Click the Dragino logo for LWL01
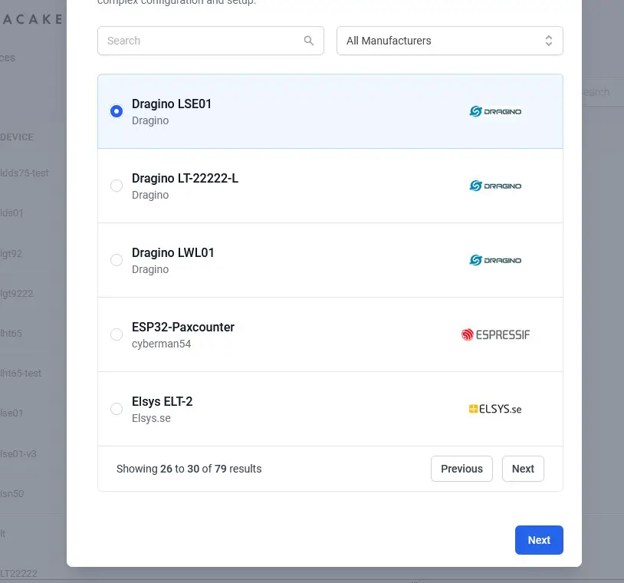This screenshot has width=624, height=583. [495, 260]
